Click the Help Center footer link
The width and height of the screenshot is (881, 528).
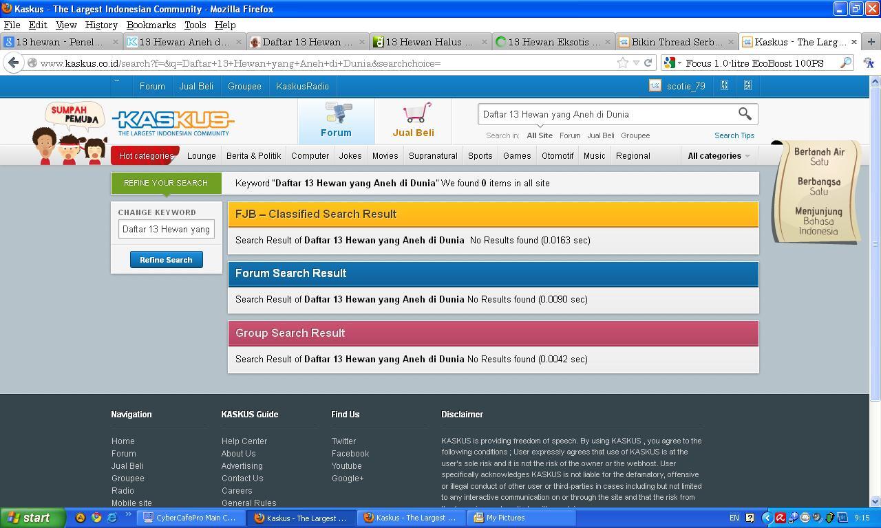coord(244,441)
